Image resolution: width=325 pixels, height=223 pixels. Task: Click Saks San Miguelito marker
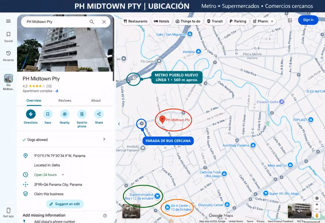(x=190, y=34)
